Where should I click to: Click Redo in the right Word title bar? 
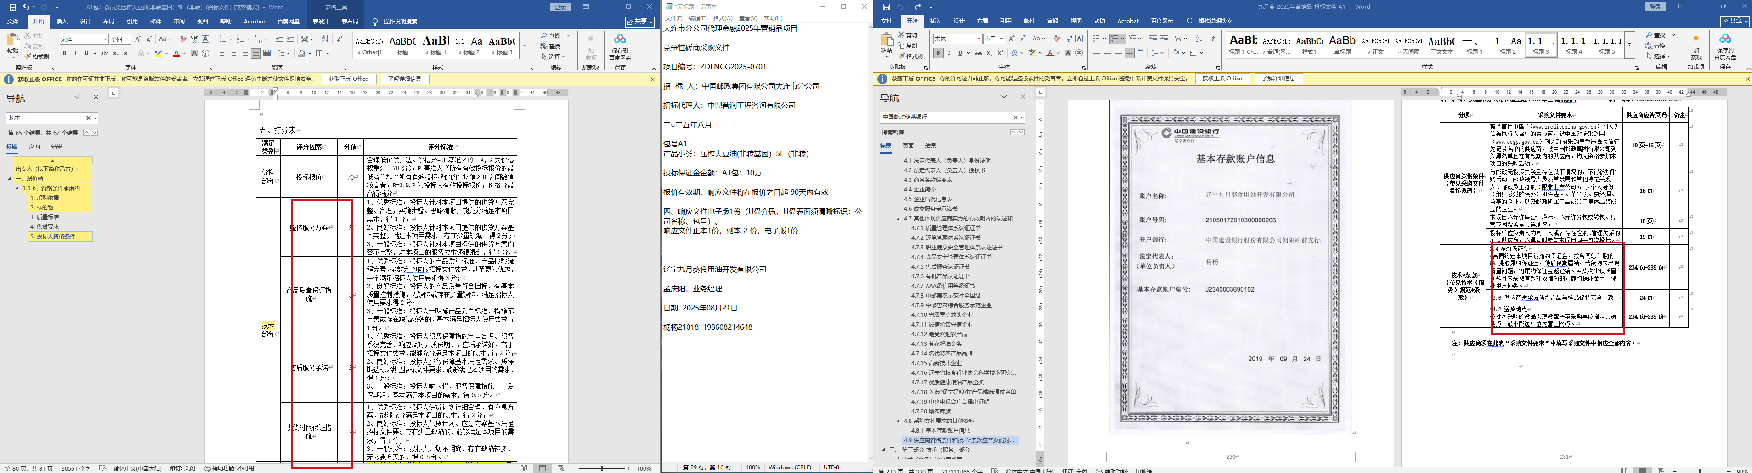coord(917,7)
